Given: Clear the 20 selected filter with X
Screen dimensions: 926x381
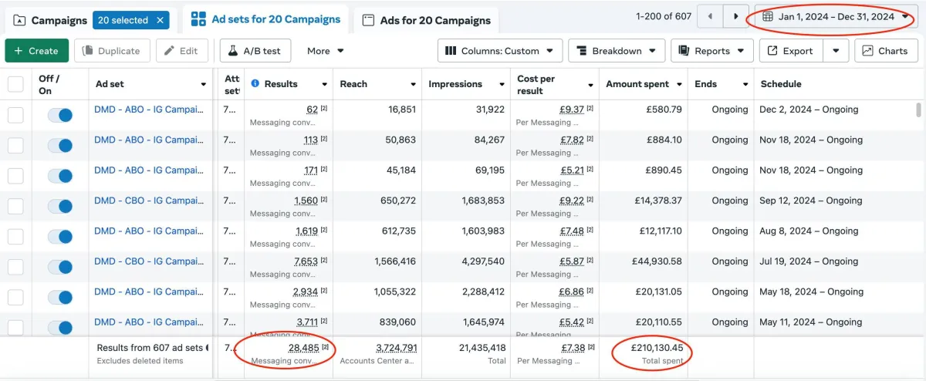Looking at the screenshot, I should pos(160,20).
